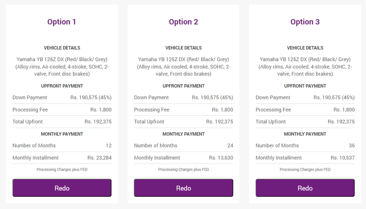Click the 24 months value in Option 2

pos(230,145)
